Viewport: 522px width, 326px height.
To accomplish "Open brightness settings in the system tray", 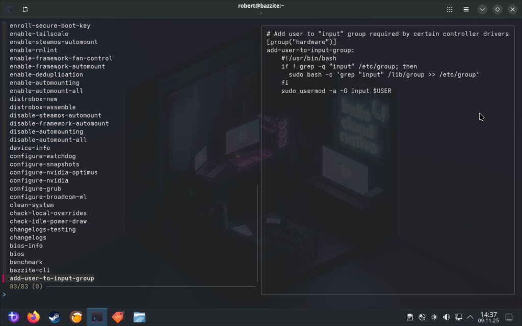I will pyautogui.click(x=434, y=317).
